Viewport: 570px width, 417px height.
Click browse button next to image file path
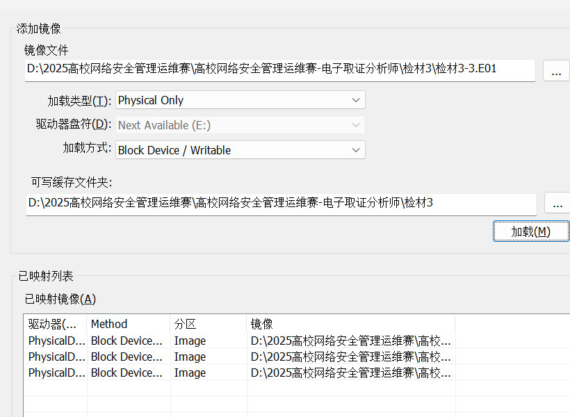[556, 71]
